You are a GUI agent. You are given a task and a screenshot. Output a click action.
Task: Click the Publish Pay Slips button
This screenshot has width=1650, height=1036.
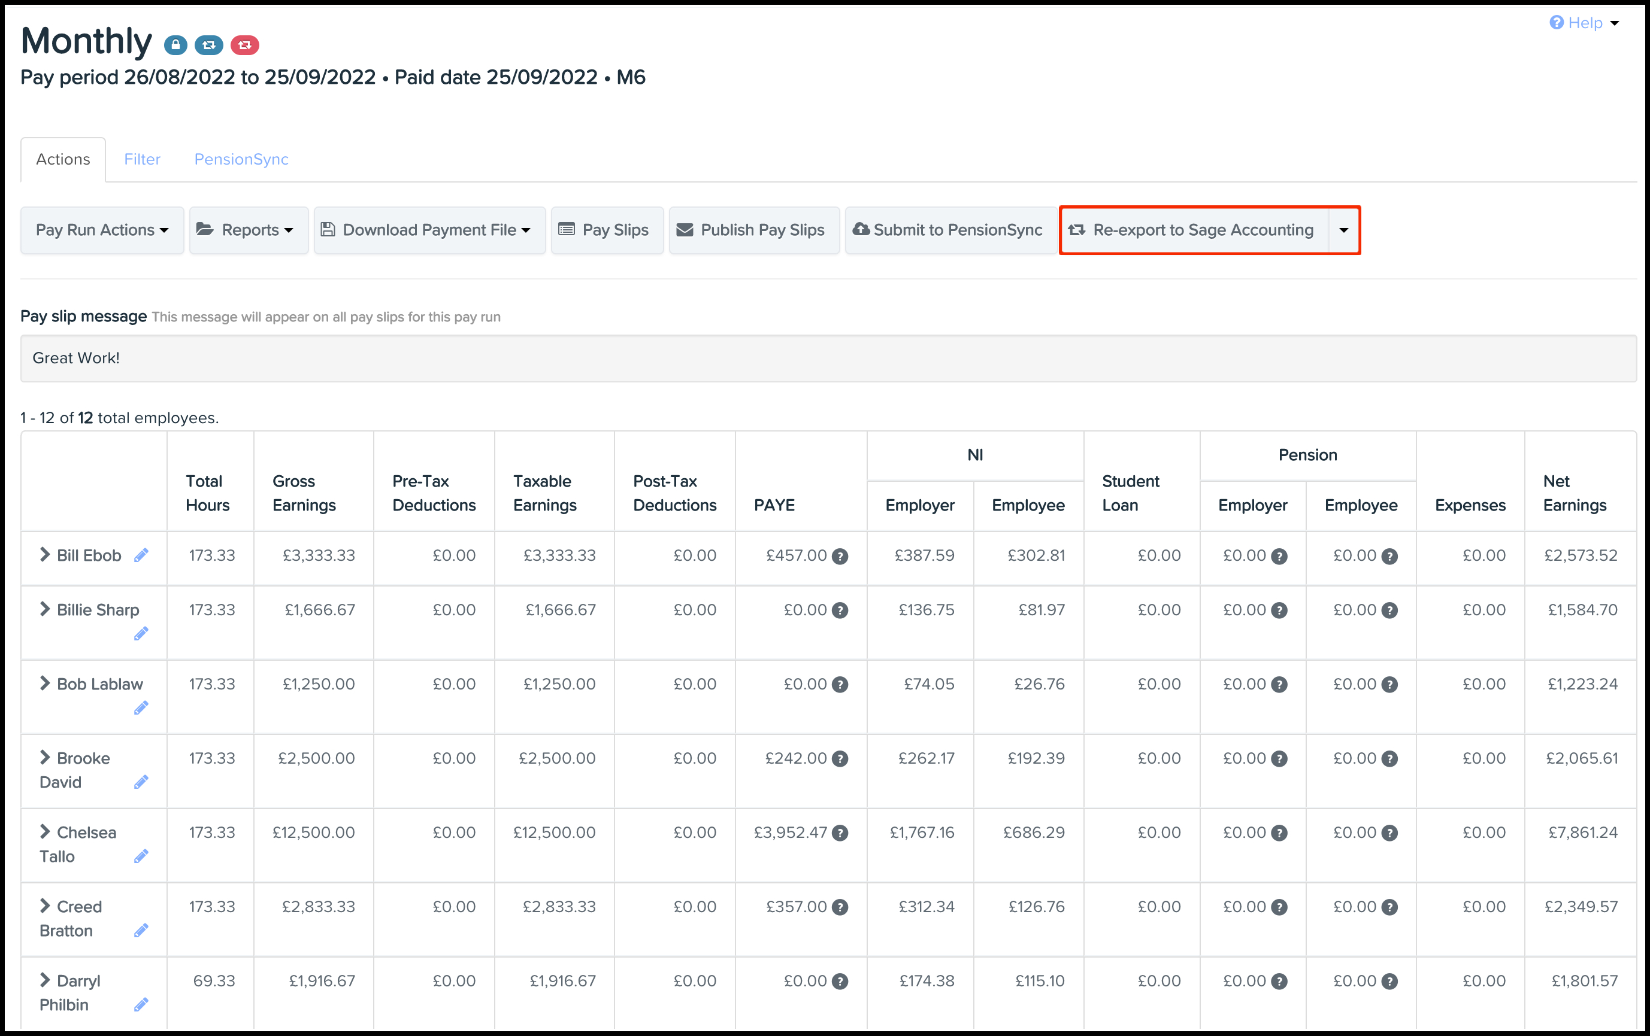(x=754, y=230)
